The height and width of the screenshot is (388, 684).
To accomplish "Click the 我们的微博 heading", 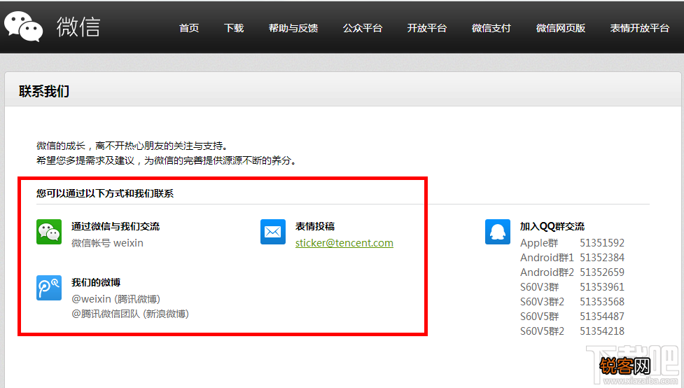I will [96, 282].
